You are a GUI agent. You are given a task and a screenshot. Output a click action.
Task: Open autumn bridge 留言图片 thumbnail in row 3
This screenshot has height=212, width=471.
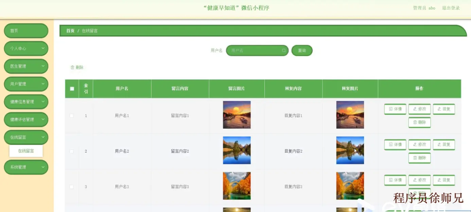(x=237, y=186)
